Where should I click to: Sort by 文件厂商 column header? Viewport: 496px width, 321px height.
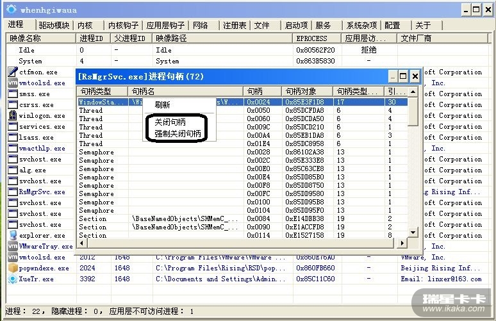click(x=442, y=38)
